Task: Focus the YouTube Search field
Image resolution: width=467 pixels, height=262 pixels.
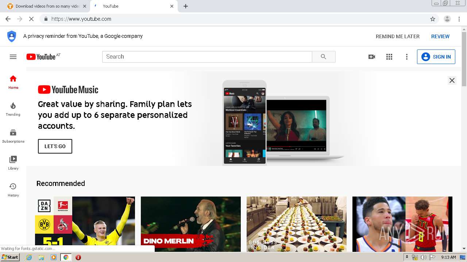Action: [x=207, y=57]
